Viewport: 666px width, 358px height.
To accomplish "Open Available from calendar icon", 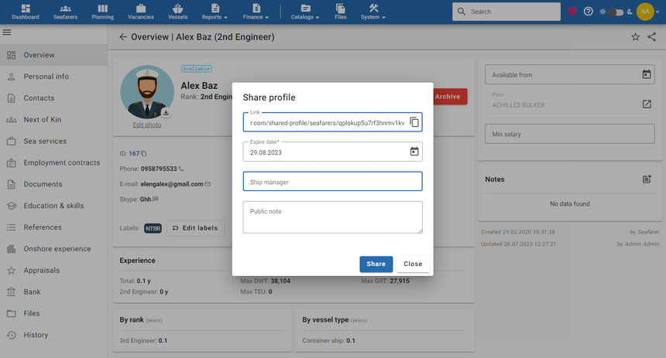I will coord(646,74).
